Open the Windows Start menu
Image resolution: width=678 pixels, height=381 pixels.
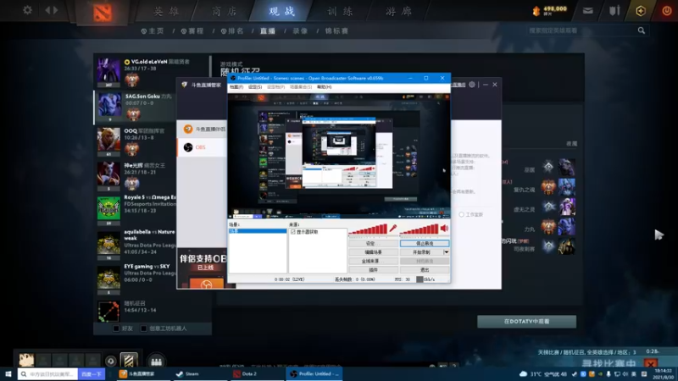(8, 374)
